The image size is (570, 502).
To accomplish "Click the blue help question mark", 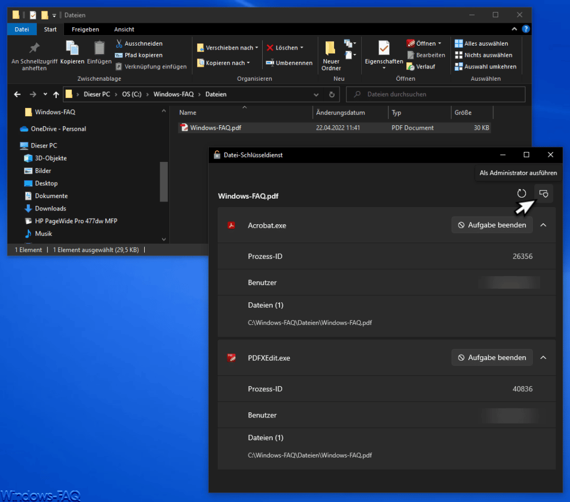I will (525, 29).
